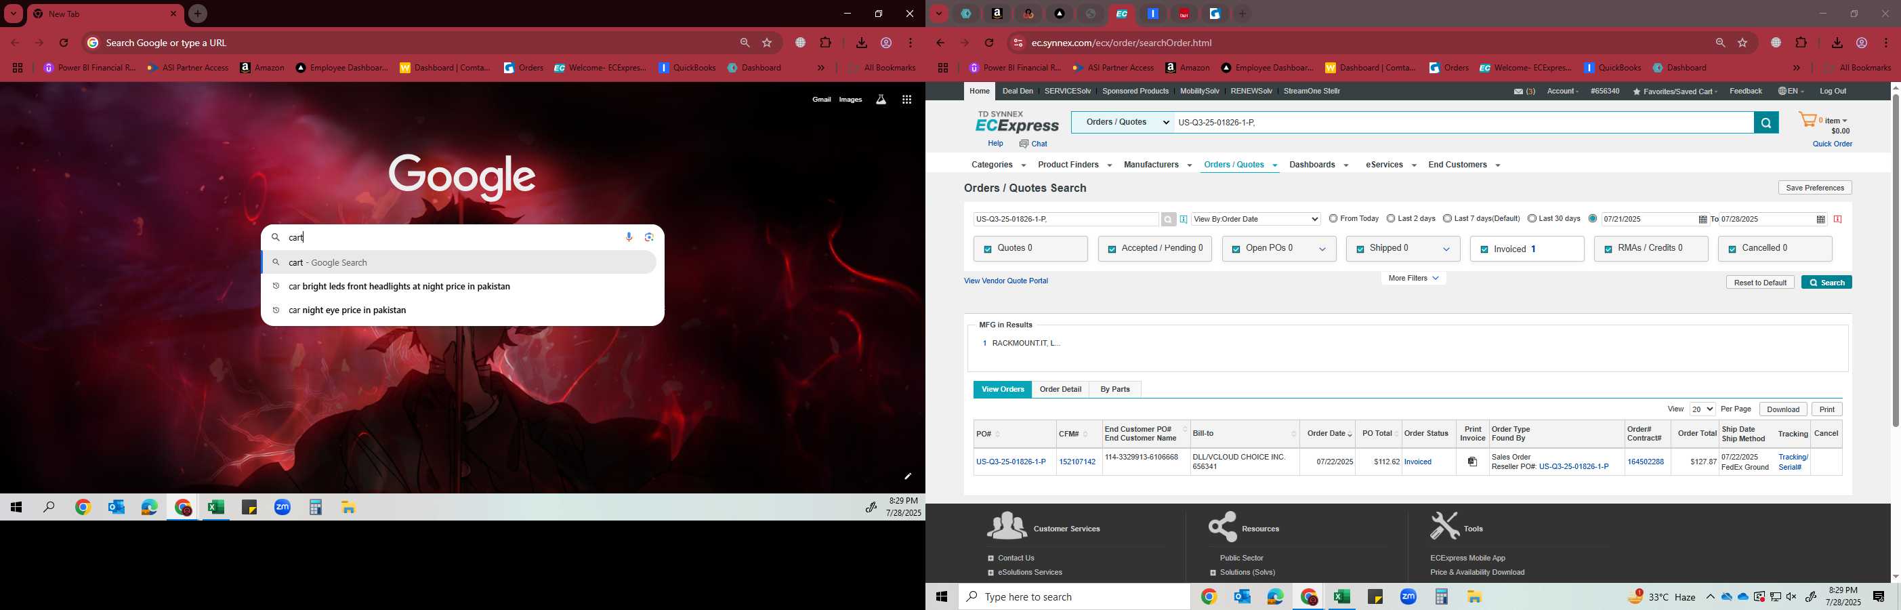This screenshot has height=610, width=1901.
Task: Uncheck the Shipped filter checkbox
Action: tap(1359, 249)
